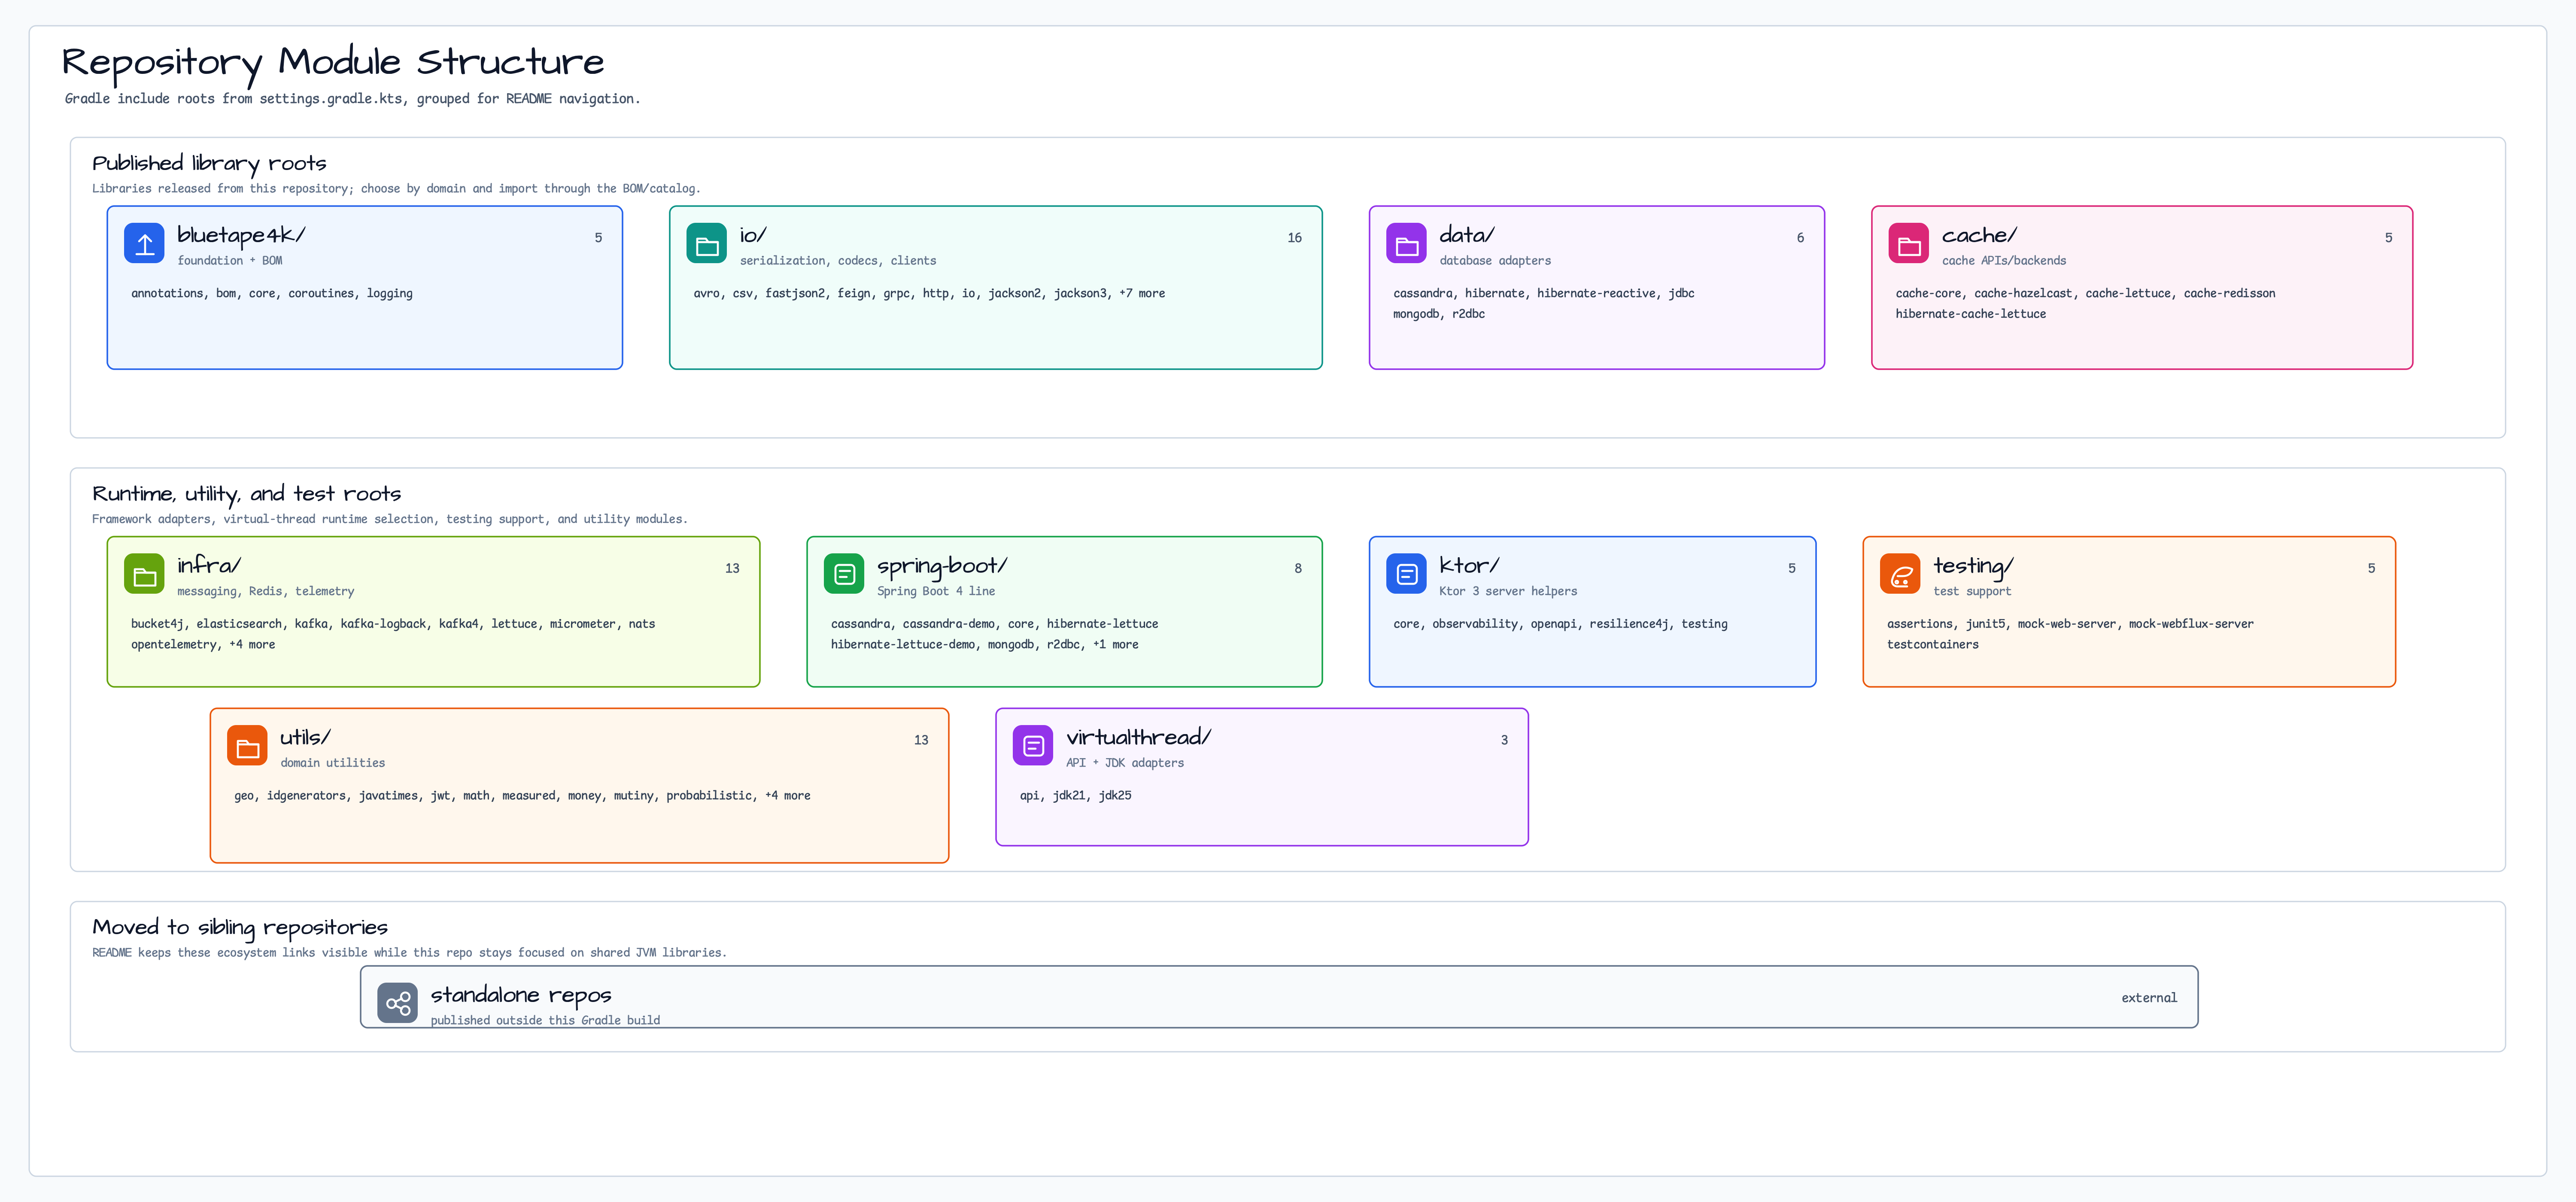Screen dimensions: 2576x1202
Task: Click the ktor/ blue module icon
Action: 1406,574
